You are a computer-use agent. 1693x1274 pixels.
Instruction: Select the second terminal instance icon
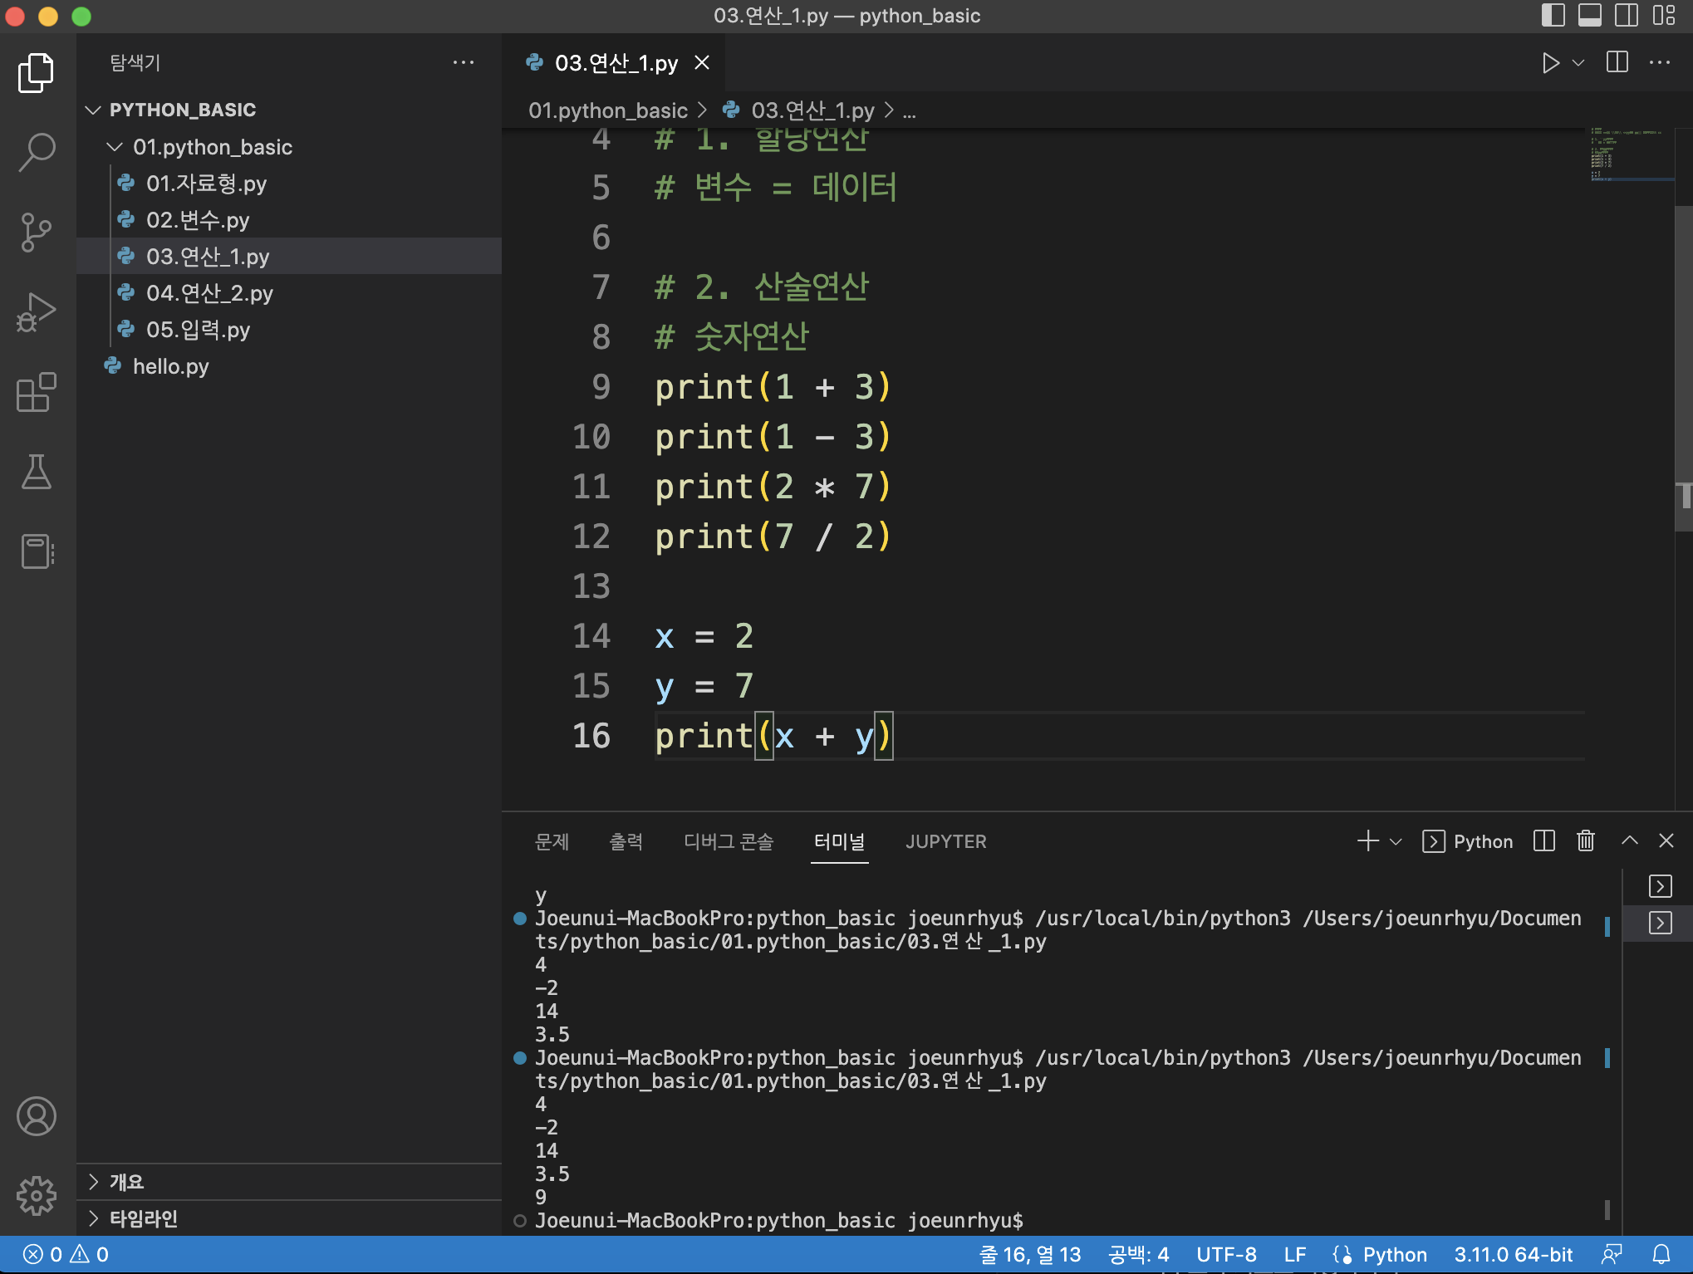(1660, 923)
